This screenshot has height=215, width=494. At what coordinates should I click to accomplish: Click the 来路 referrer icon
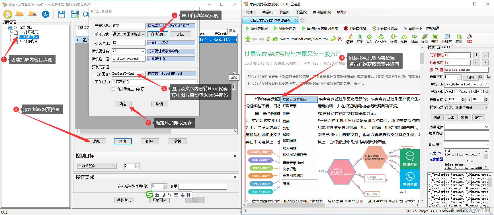pyautogui.click(x=393, y=39)
